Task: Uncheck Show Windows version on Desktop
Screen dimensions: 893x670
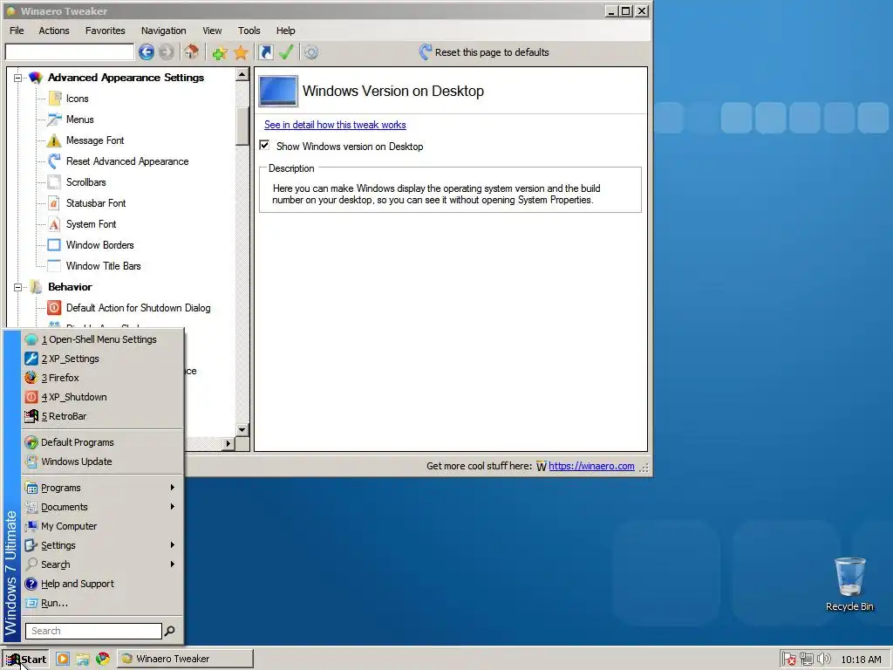Action: 265,146
